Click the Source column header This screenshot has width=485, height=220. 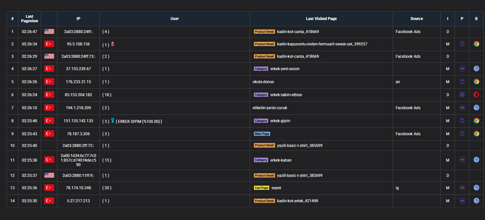click(x=416, y=18)
